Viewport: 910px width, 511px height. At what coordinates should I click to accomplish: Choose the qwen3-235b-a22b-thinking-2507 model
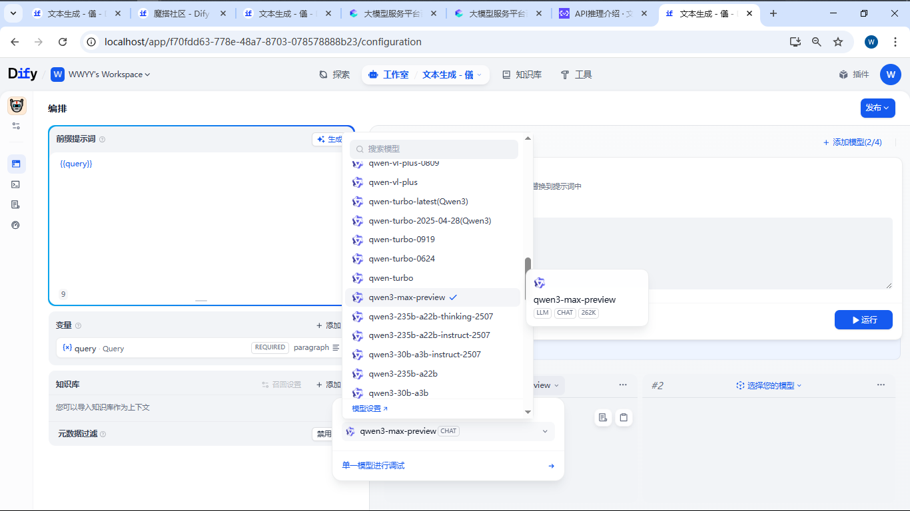(432, 317)
